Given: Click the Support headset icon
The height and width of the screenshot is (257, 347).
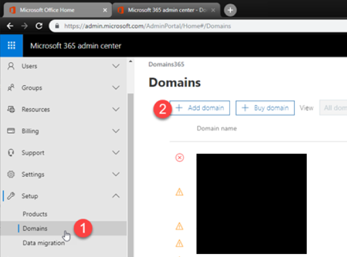Looking at the screenshot, I should [x=11, y=152].
